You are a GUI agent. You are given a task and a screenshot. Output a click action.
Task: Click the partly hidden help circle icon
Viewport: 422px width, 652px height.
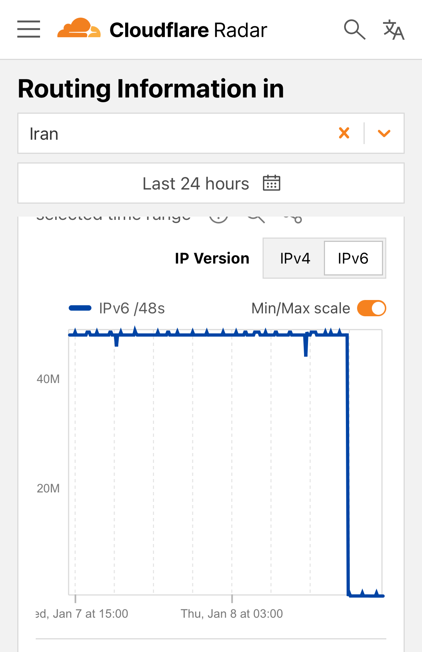coord(219,219)
